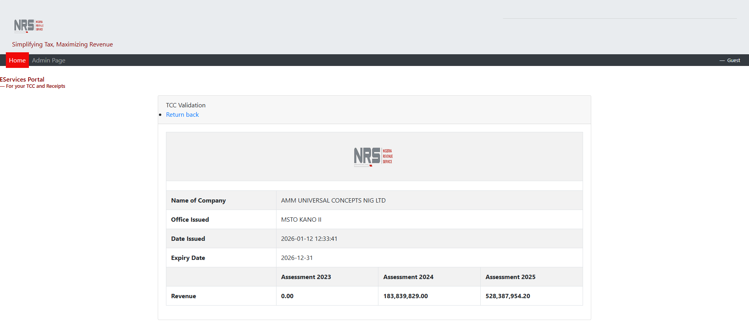This screenshot has width=749, height=329.
Task: Select the Name of Company label
Action: click(198, 201)
